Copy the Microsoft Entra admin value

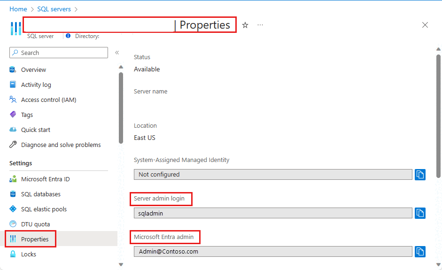(420, 251)
